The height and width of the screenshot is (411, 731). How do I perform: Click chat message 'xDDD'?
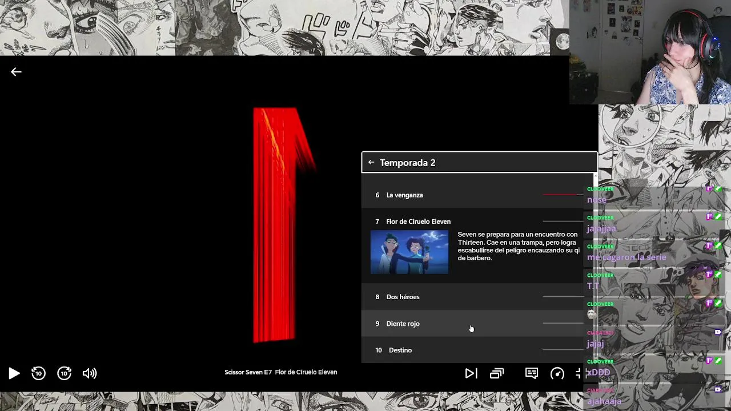pos(599,372)
